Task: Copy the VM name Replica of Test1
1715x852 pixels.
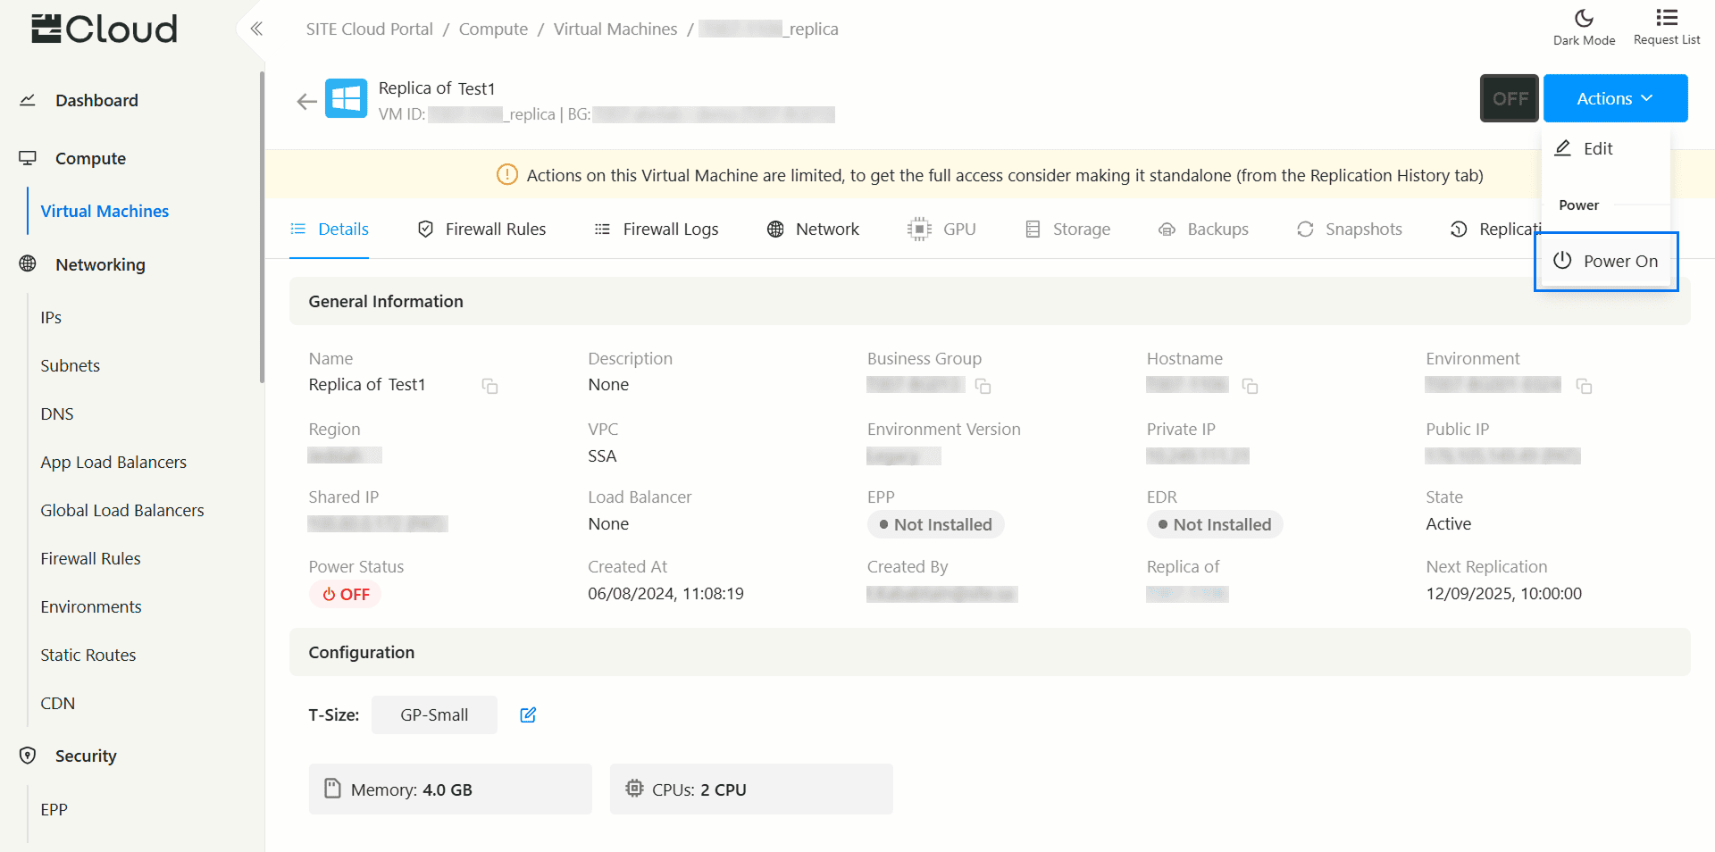Action: [x=489, y=386]
